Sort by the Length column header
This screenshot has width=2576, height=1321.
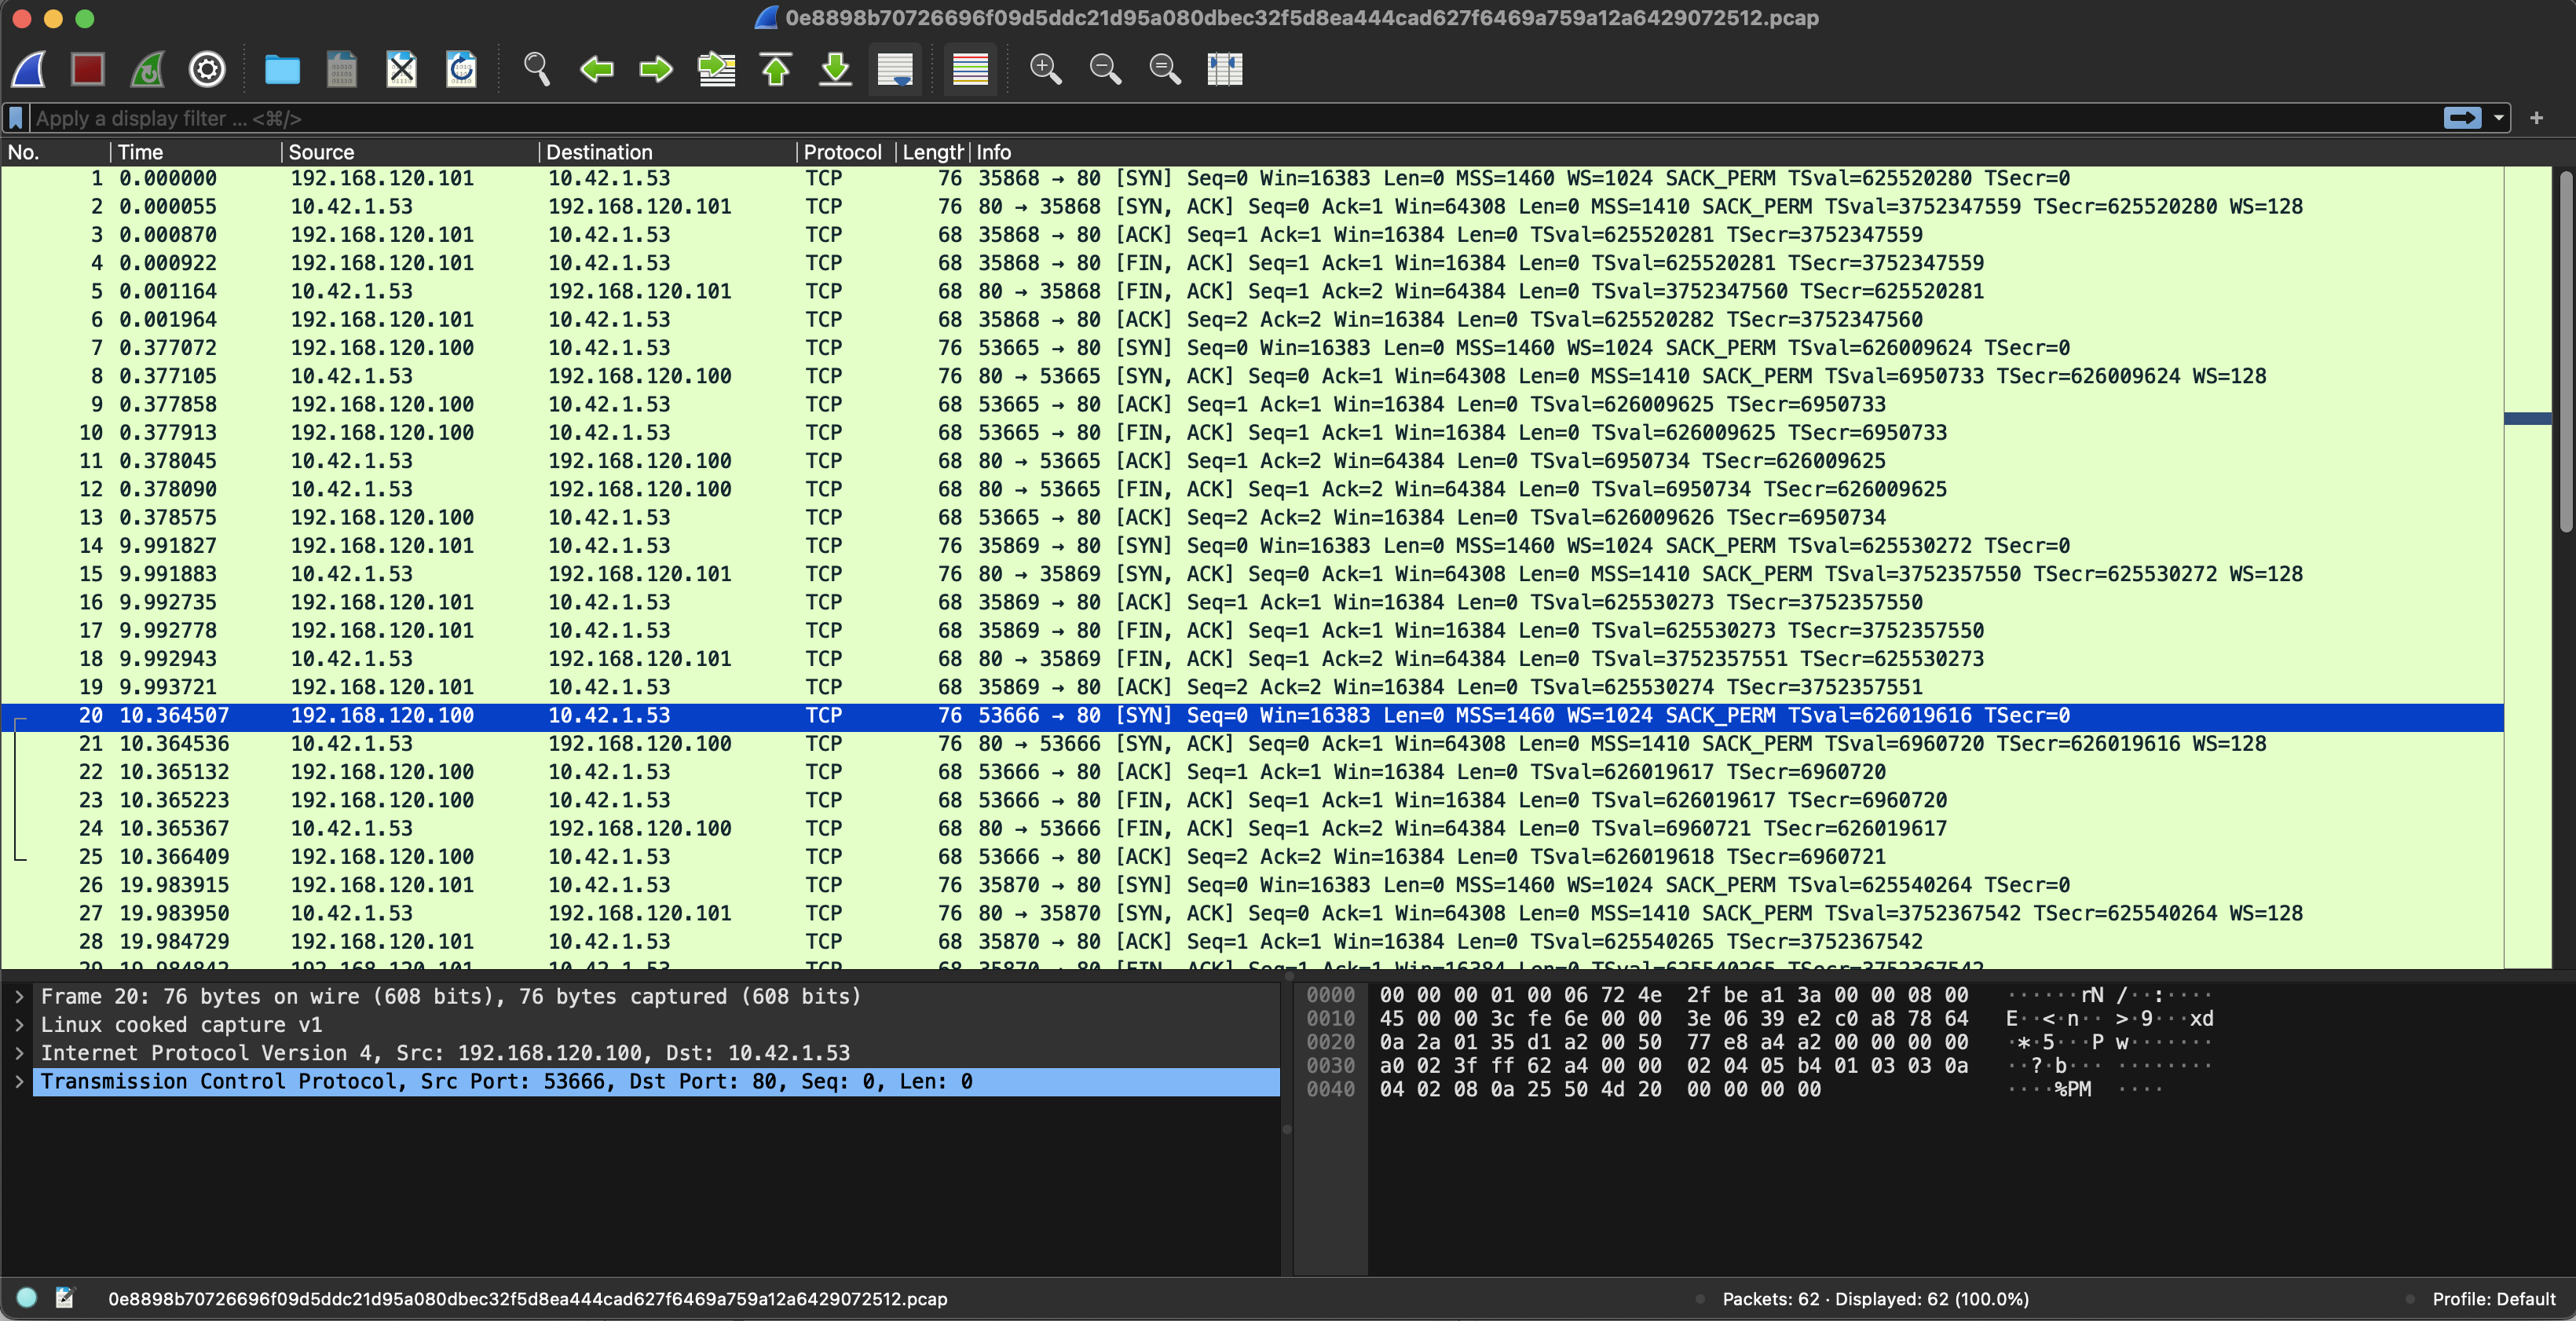pyautogui.click(x=932, y=152)
